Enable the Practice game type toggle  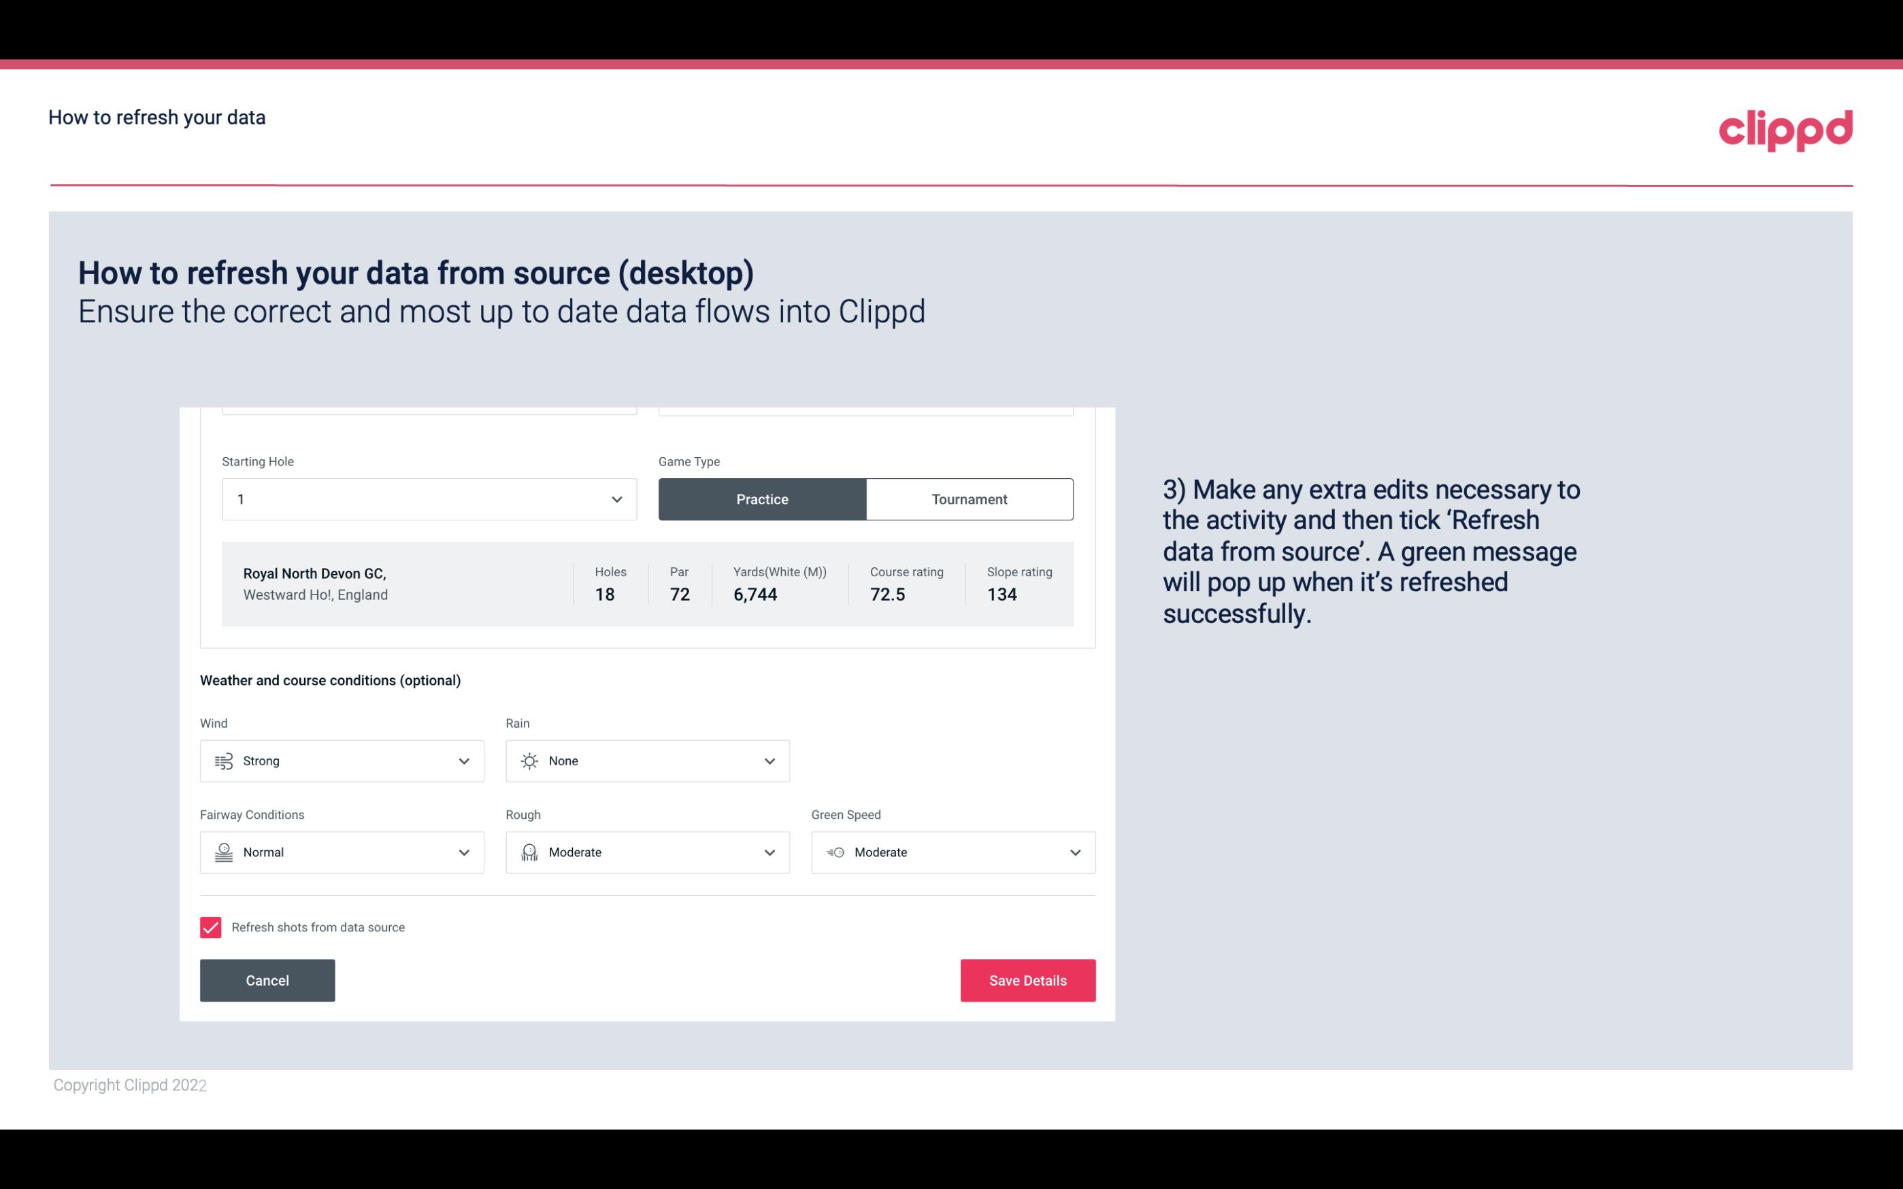pyautogui.click(x=762, y=499)
